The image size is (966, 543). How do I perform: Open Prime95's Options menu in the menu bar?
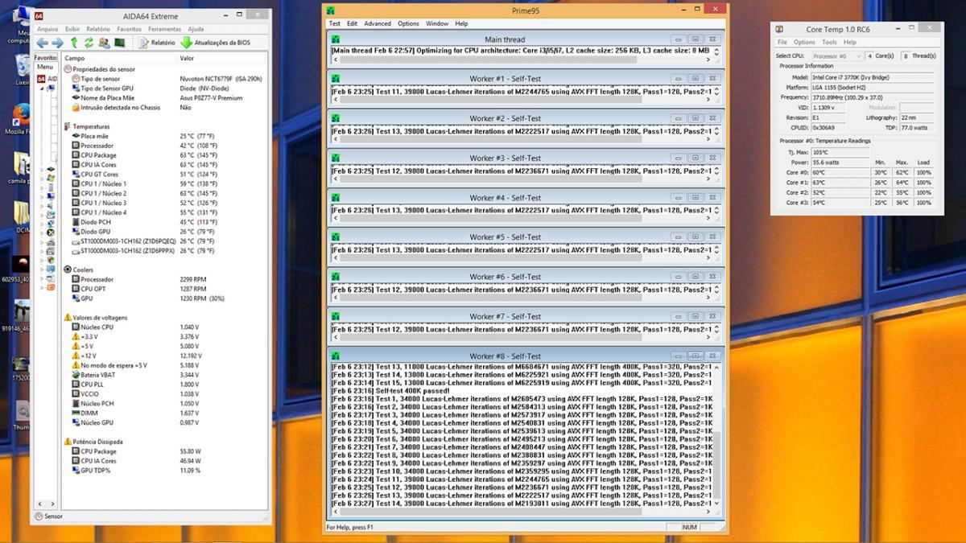pos(408,23)
